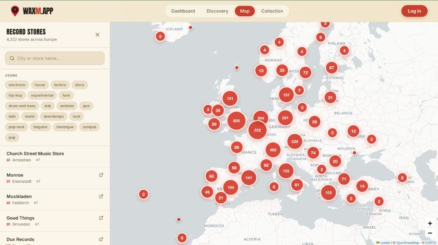438x245 pixels.
Task: Click the 14 cluster over Turkey
Action: pos(362,186)
